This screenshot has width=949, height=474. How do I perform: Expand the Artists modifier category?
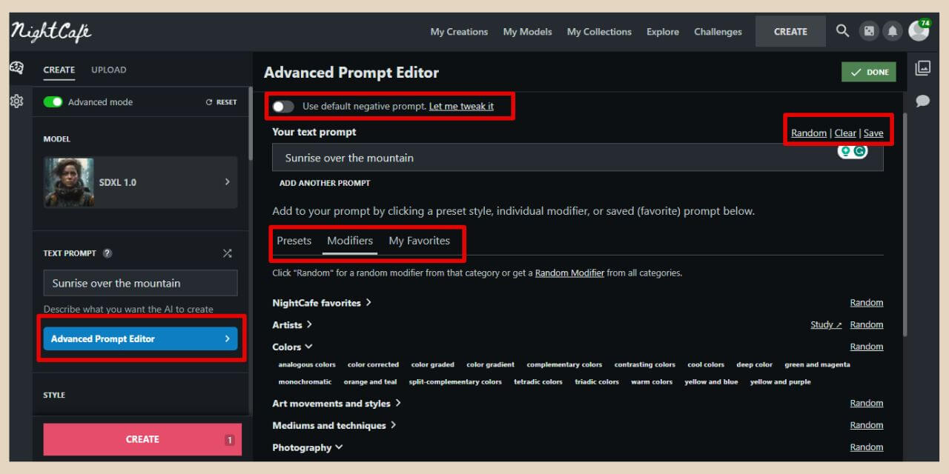(x=292, y=324)
